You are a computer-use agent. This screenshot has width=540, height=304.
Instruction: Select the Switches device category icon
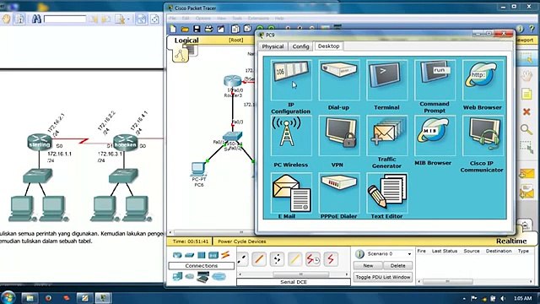pyautogui.click(x=189, y=255)
